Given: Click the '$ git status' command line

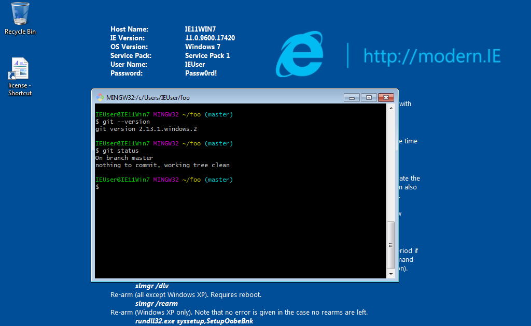Looking at the screenshot, I should (117, 151).
